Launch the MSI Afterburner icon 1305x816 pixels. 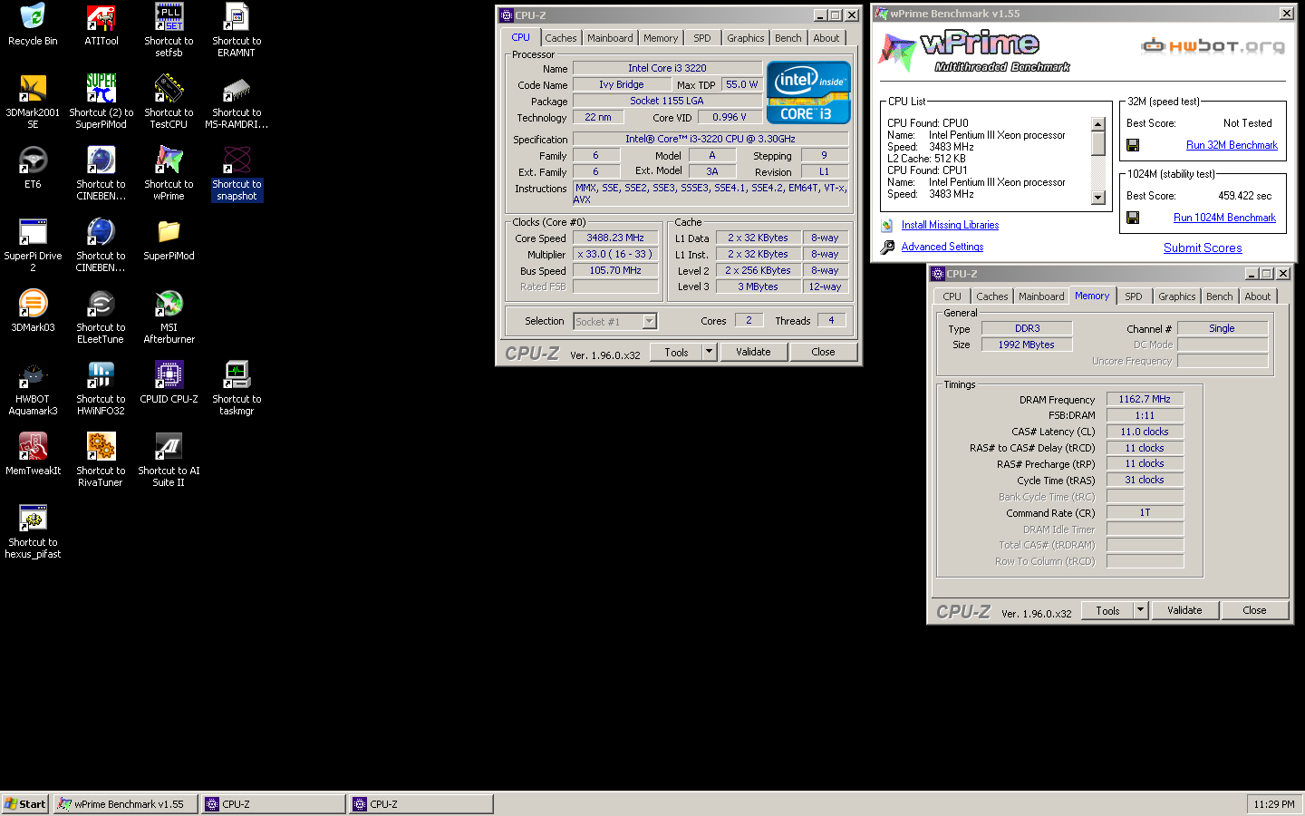(169, 316)
